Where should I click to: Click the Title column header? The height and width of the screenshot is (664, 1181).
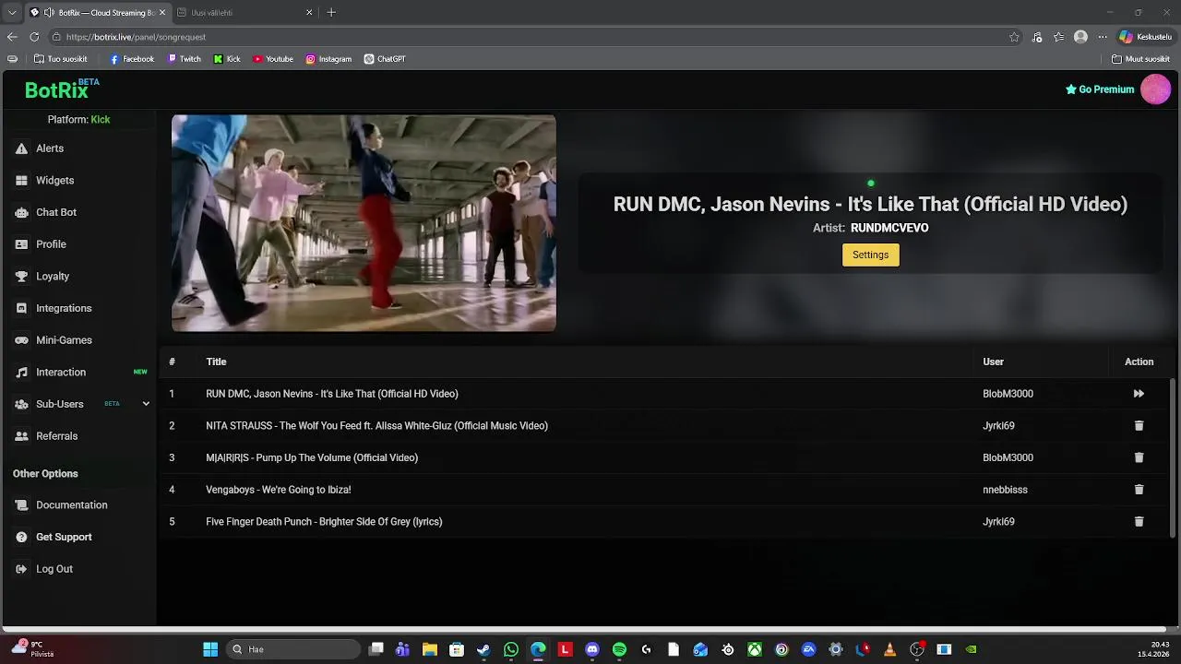tap(216, 362)
